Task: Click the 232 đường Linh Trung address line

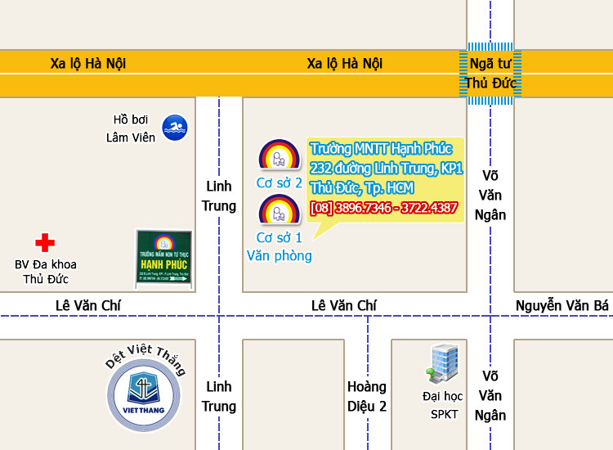Action: point(387,169)
